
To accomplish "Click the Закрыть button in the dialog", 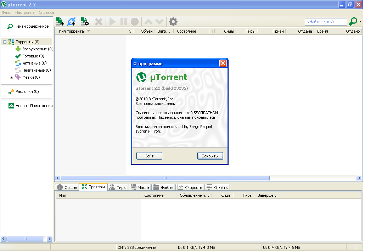I will click(x=210, y=156).
